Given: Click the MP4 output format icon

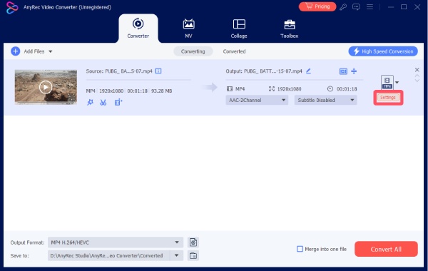Looking at the screenshot, I should click(x=387, y=82).
